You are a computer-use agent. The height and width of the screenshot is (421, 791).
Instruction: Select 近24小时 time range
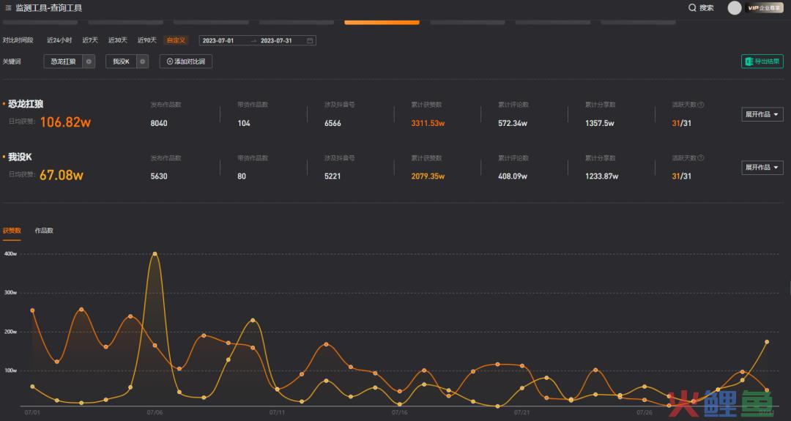(x=59, y=40)
